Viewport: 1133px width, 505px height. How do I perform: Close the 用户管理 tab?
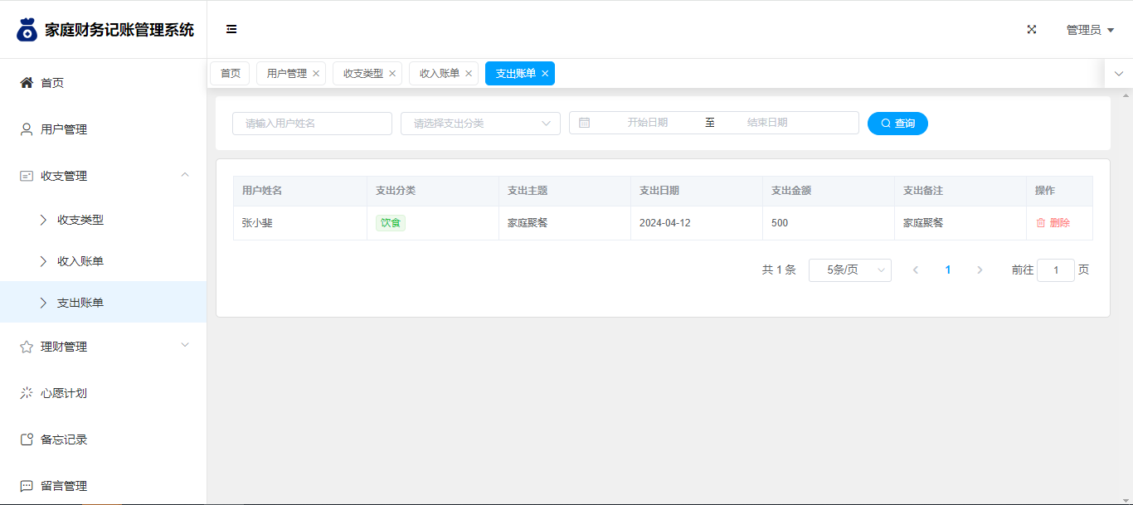[316, 74]
